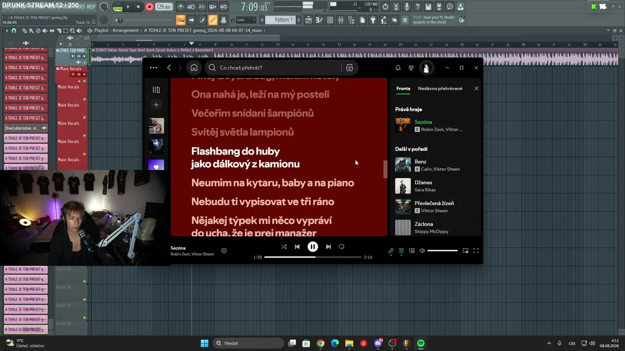Click the FL Studio tempo field 129.000
The image size is (625, 351).
click(164, 7)
